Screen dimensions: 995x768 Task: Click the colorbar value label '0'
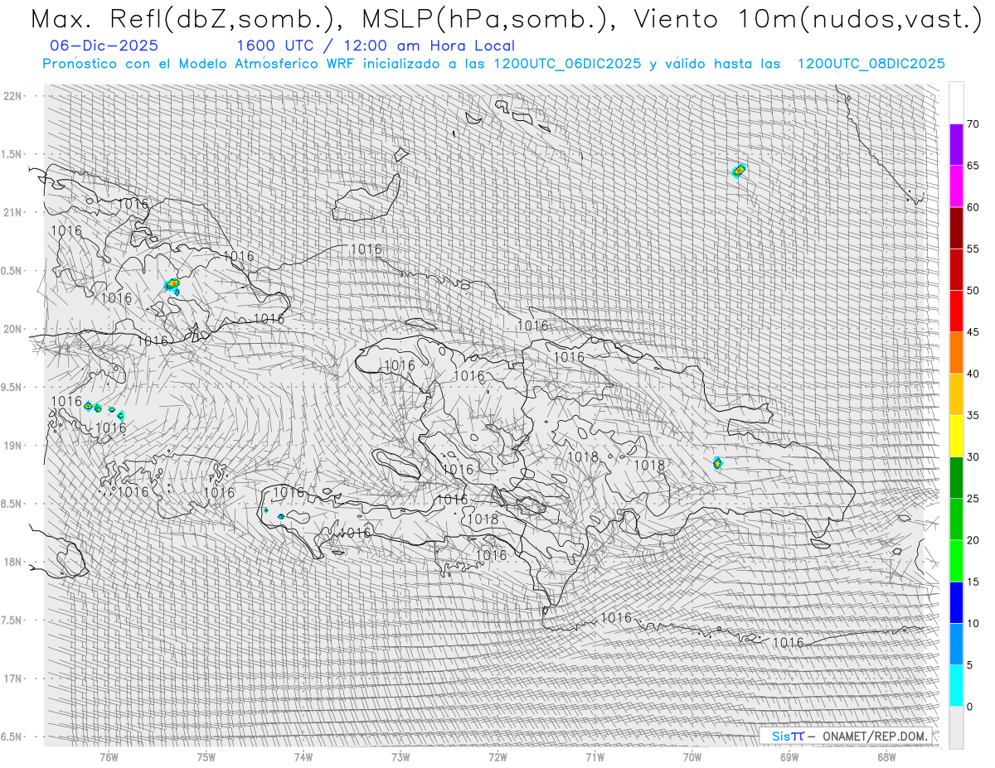click(970, 707)
